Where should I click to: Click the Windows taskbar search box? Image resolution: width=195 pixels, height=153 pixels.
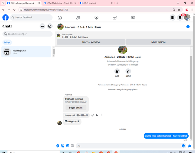[34, 152]
